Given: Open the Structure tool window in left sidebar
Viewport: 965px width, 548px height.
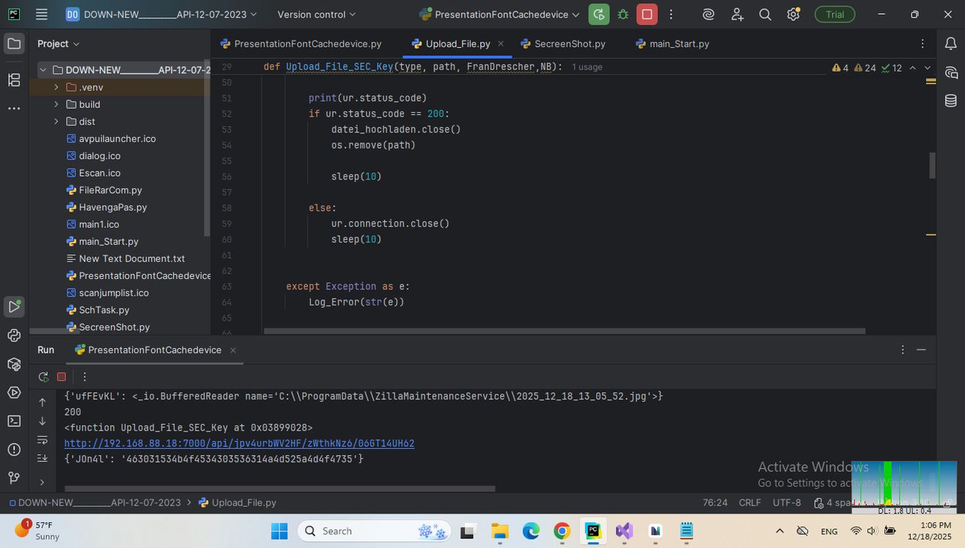Looking at the screenshot, I should [14, 80].
